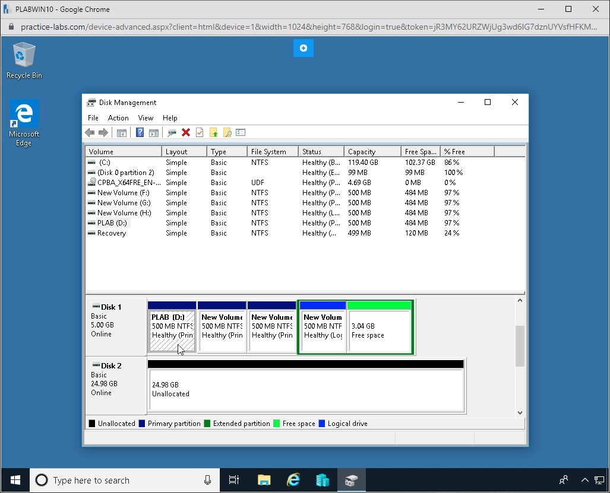Viewport: 610px width, 493px height.
Task: Click the Open folder with green arrow icon
Action: click(x=214, y=133)
